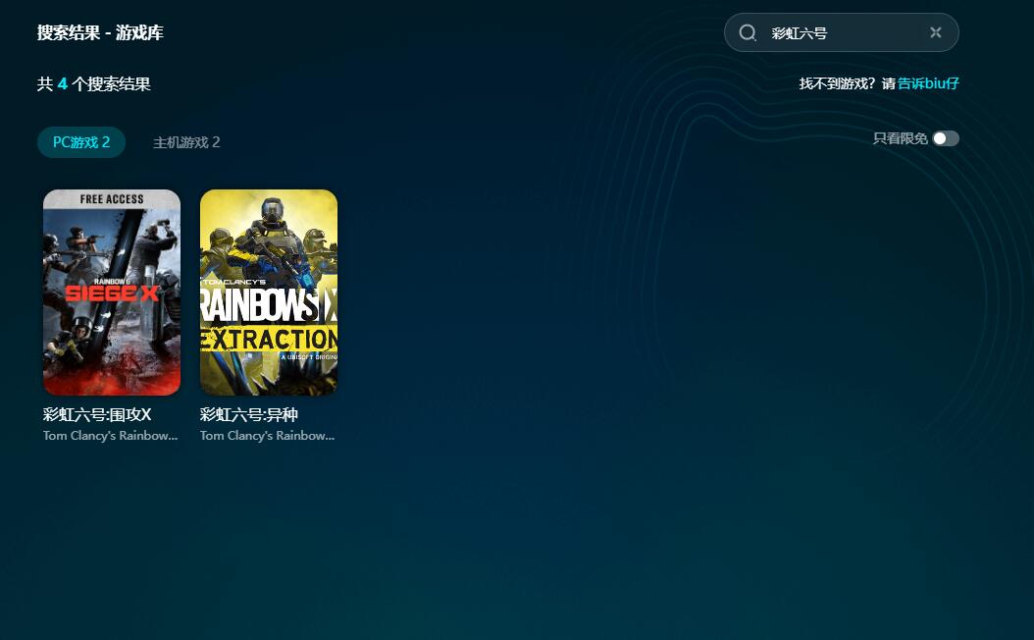This screenshot has width=1034, height=640.
Task: Switch to the 主机游戏 2 tab
Action: (186, 142)
